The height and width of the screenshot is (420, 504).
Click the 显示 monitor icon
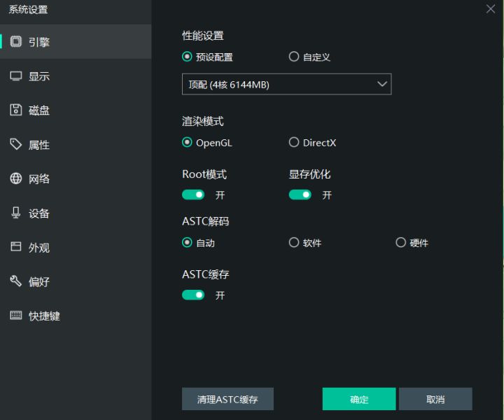point(15,76)
